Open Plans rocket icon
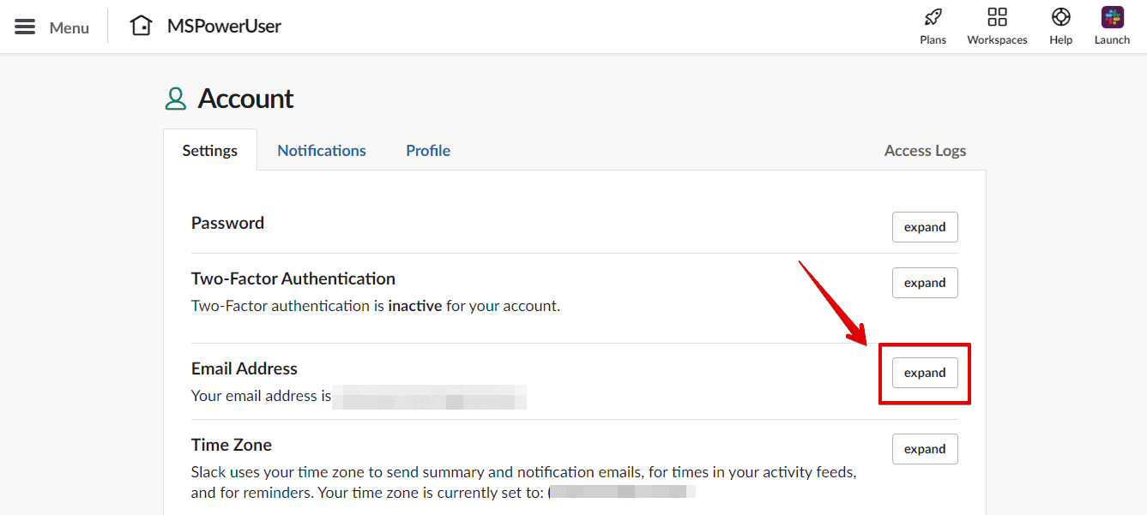The image size is (1147, 515). pos(933,17)
